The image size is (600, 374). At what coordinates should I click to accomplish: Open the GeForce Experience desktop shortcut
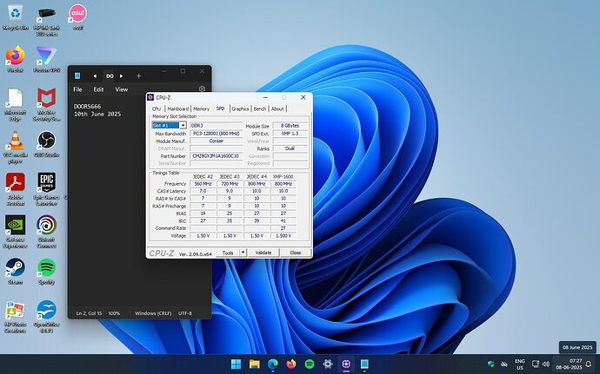16,232
